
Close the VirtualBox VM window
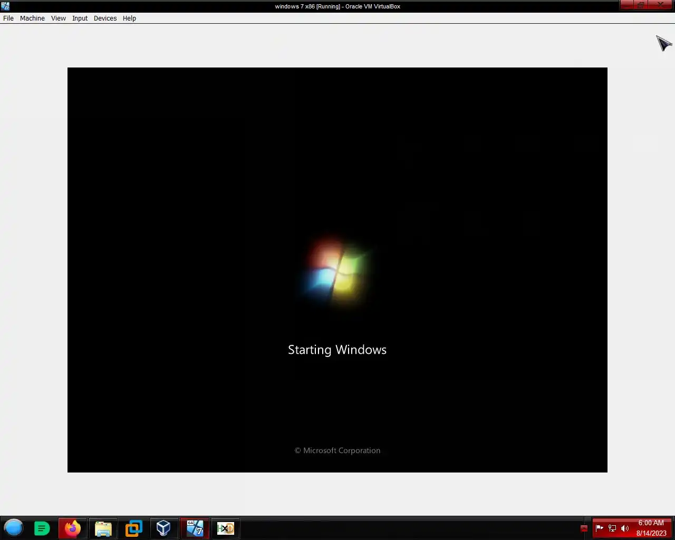point(660,5)
